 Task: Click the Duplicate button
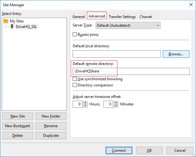point(51,136)
